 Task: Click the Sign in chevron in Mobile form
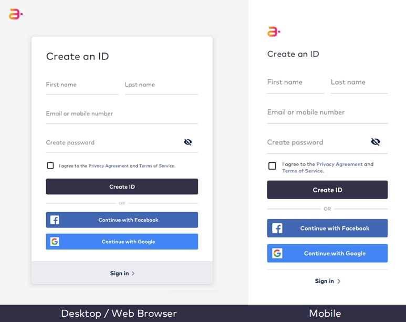click(339, 281)
